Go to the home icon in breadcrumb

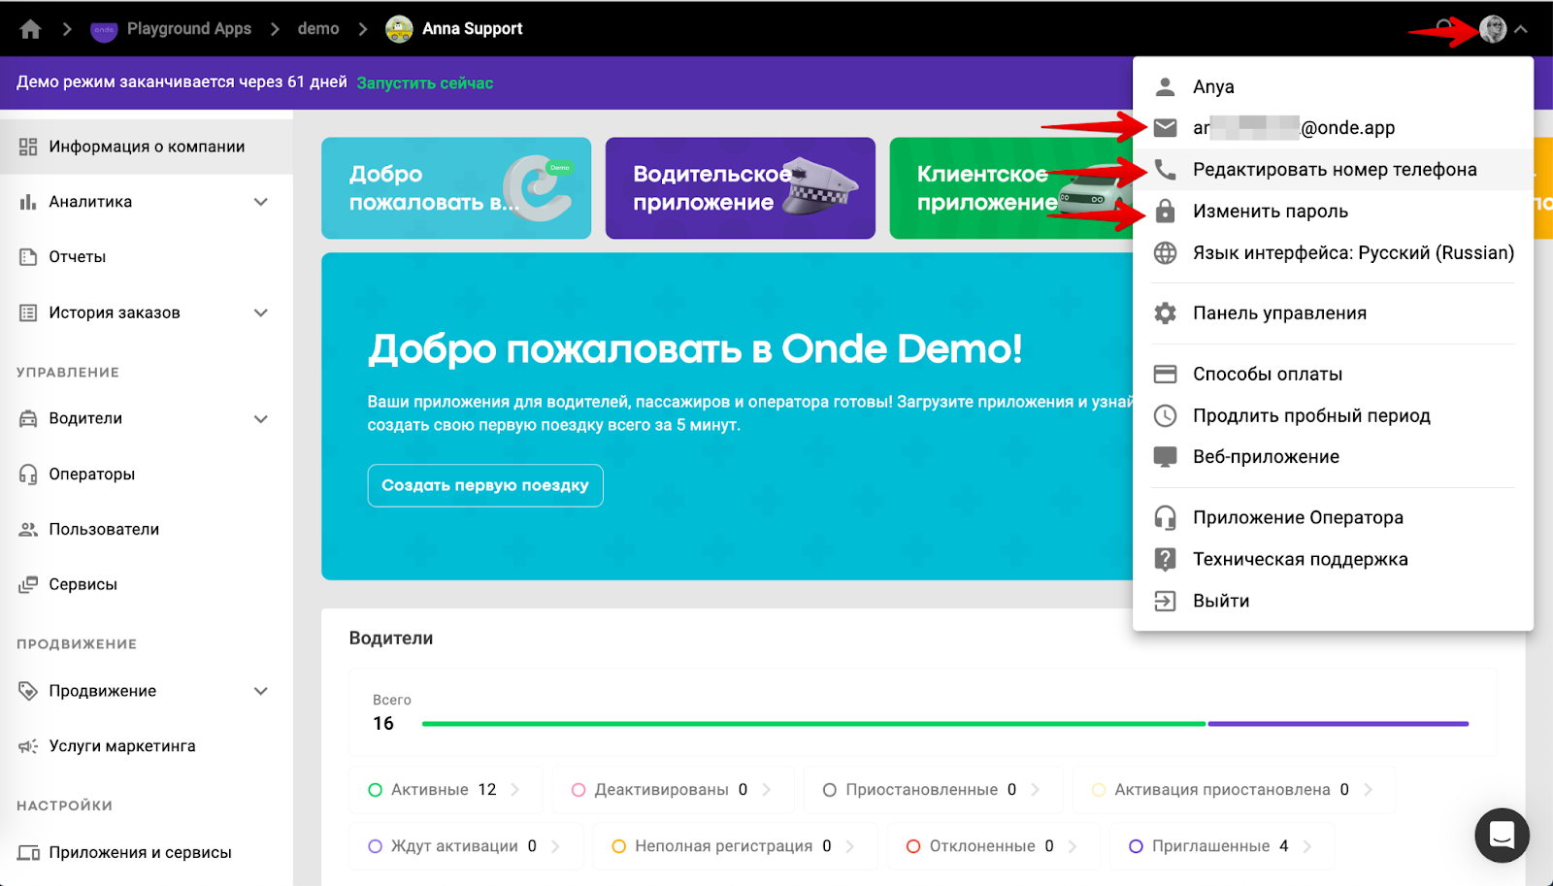[x=31, y=29]
